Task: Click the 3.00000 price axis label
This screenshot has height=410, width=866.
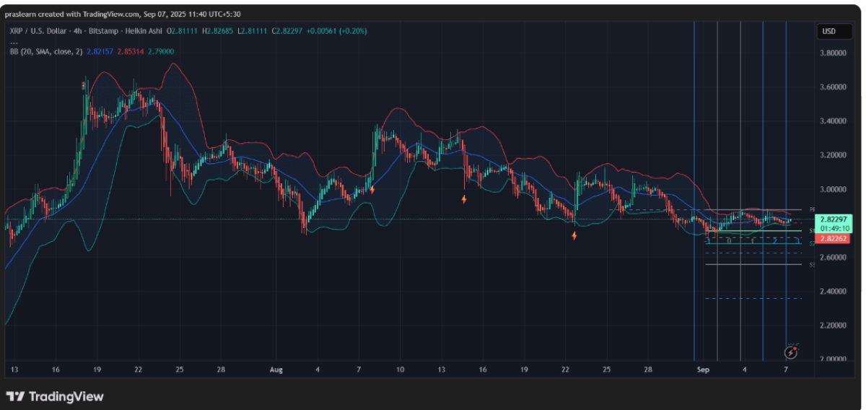Action: tap(832, 189)
